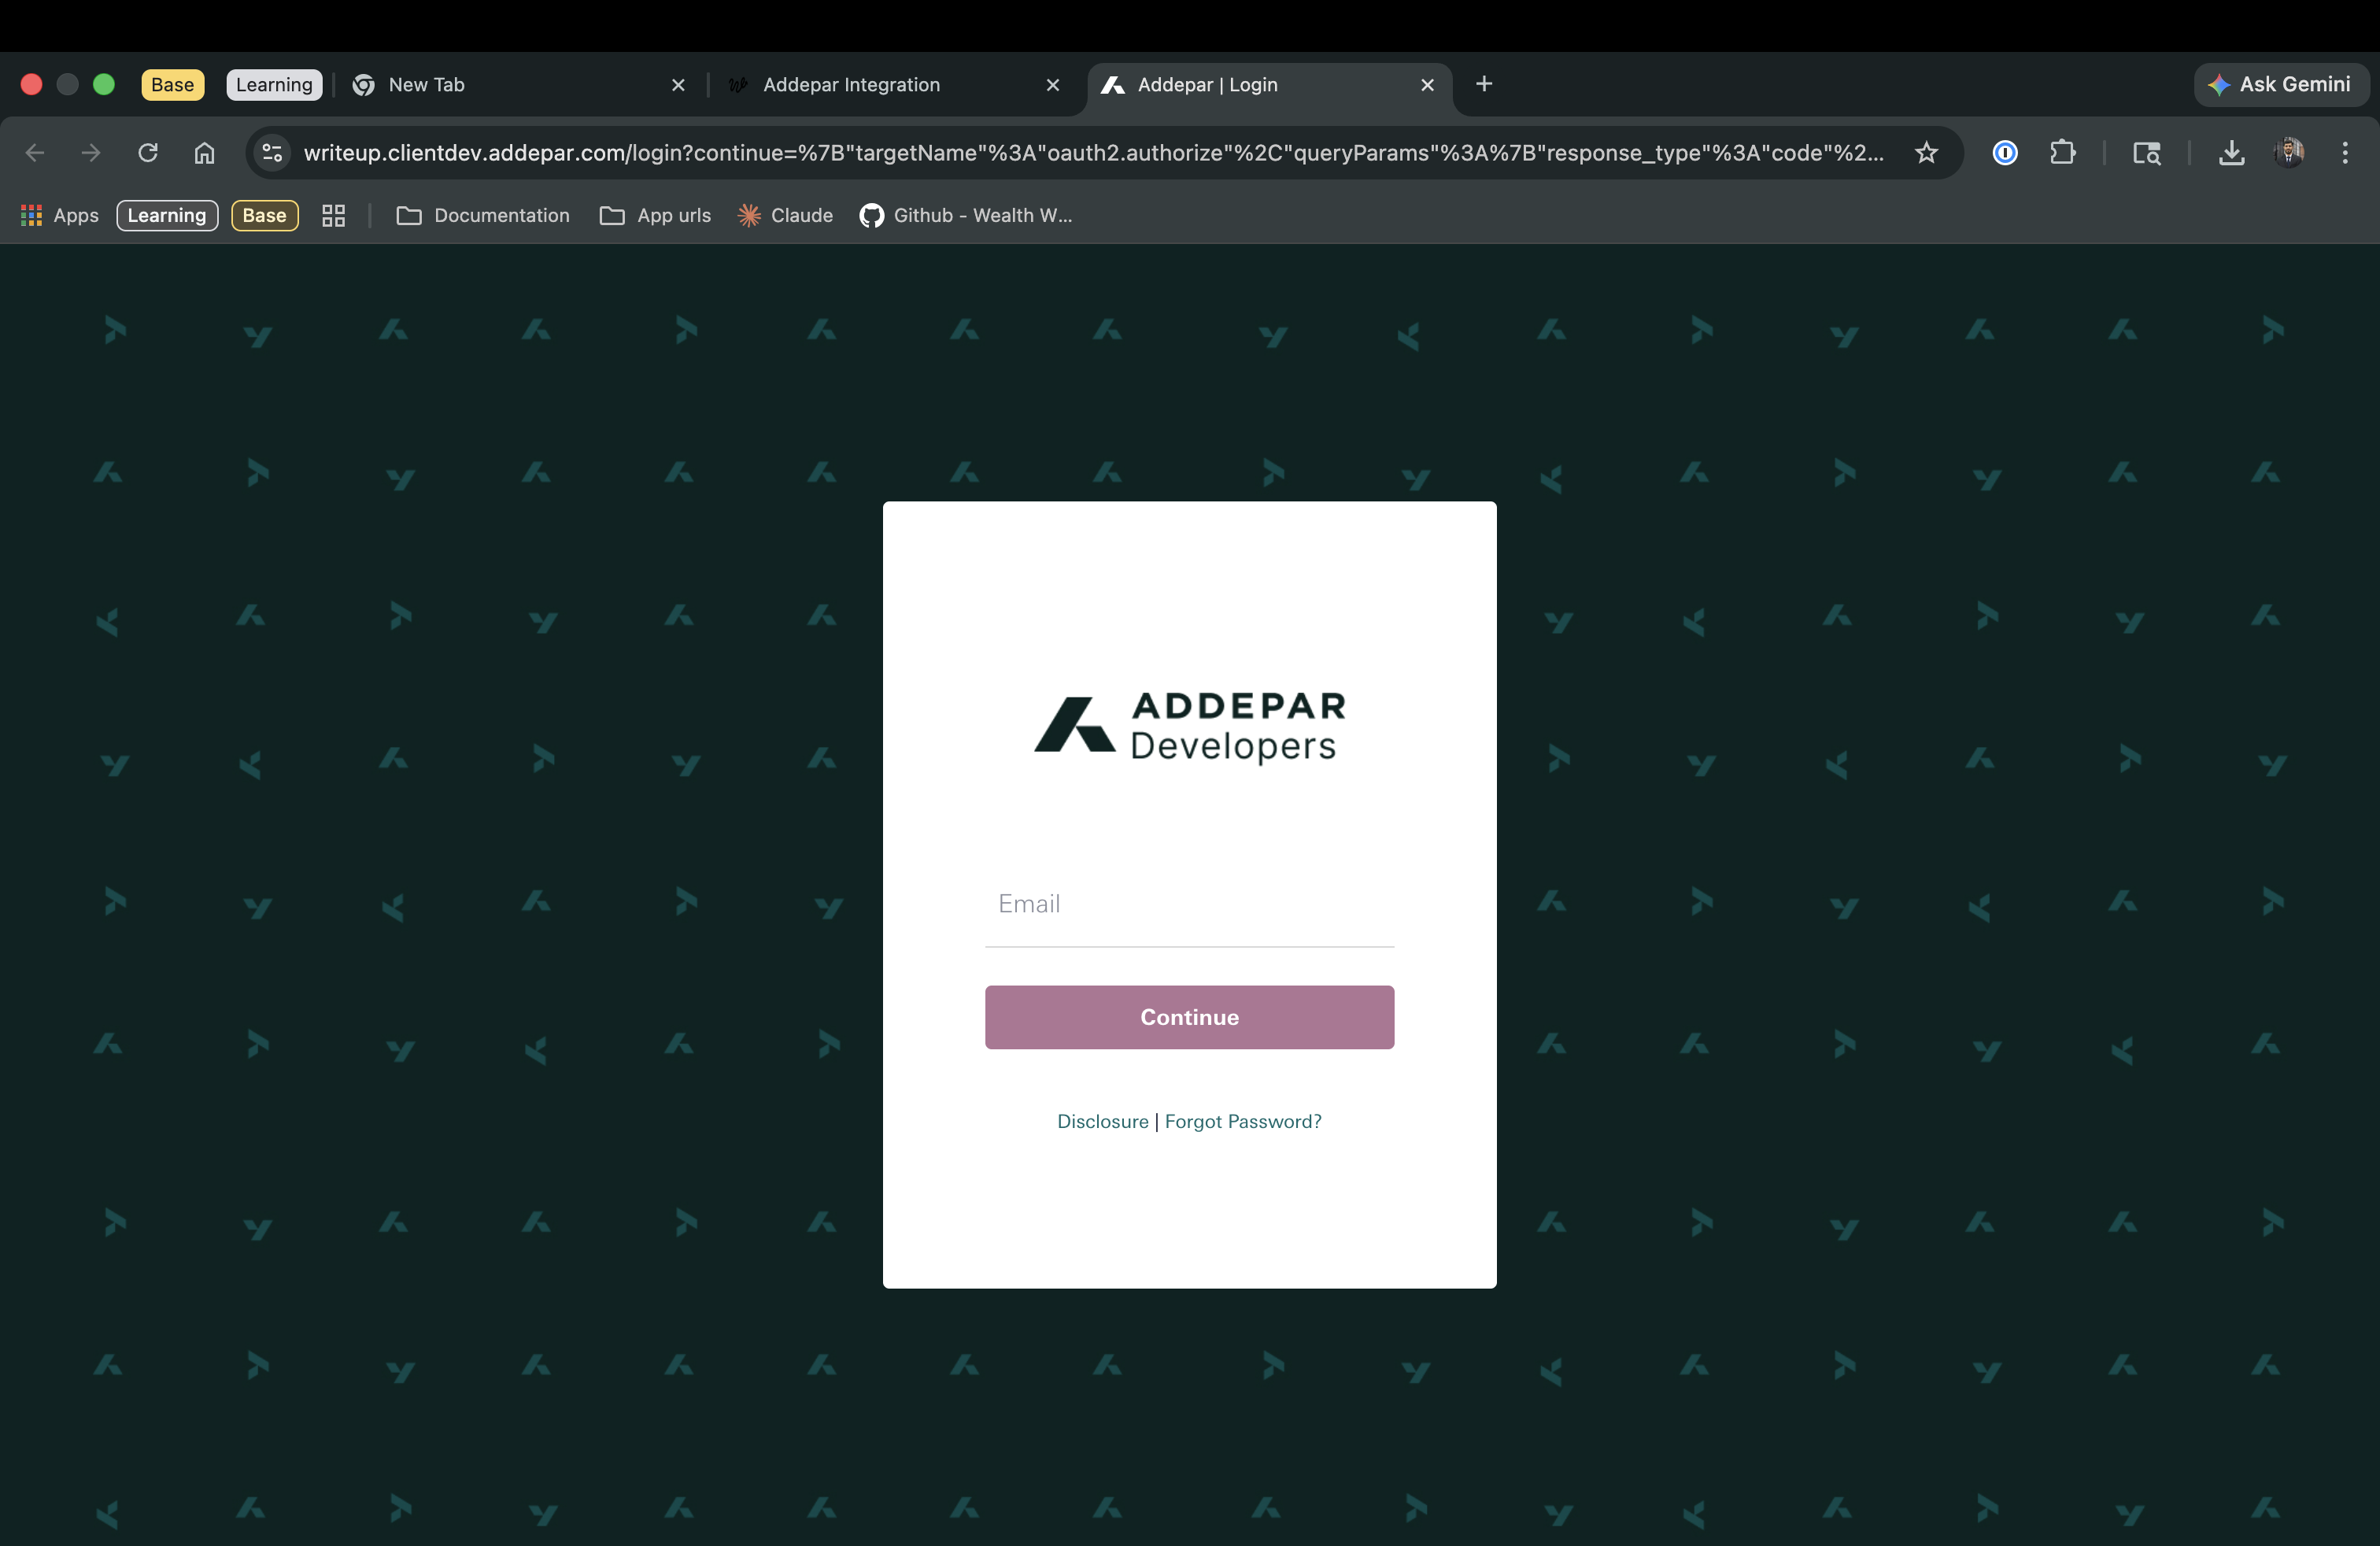Click the red close window button

(31, 84)
